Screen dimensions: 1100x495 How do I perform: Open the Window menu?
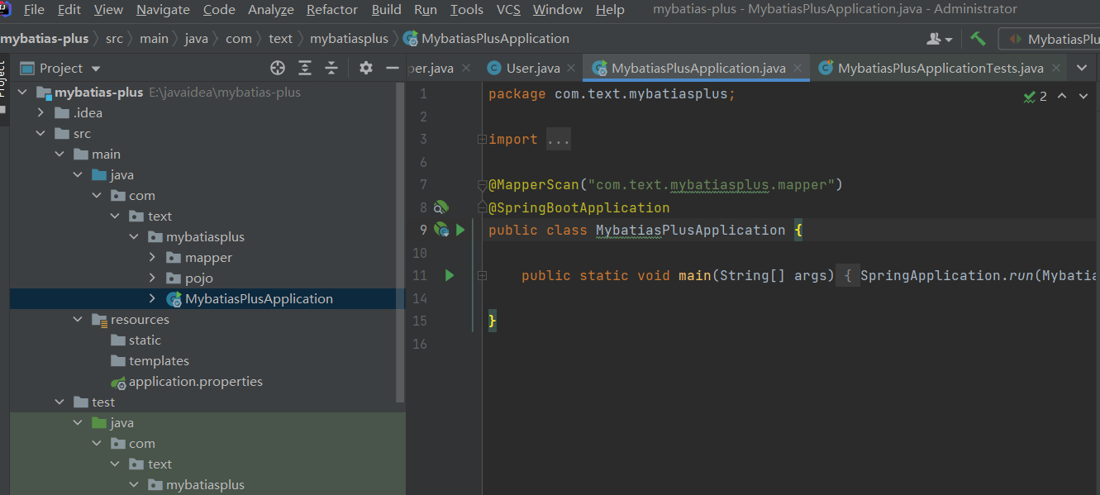coord(558,10)
